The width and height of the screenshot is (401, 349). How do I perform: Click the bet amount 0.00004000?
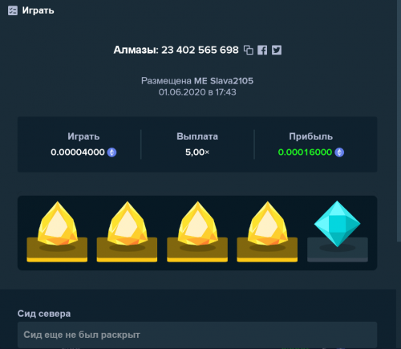click(78, 152)
